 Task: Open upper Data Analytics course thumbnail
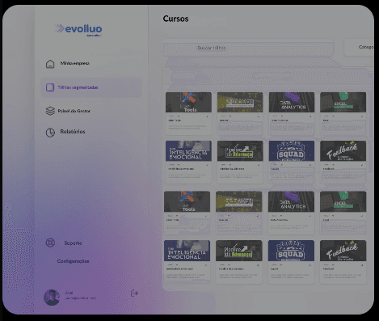292,102
